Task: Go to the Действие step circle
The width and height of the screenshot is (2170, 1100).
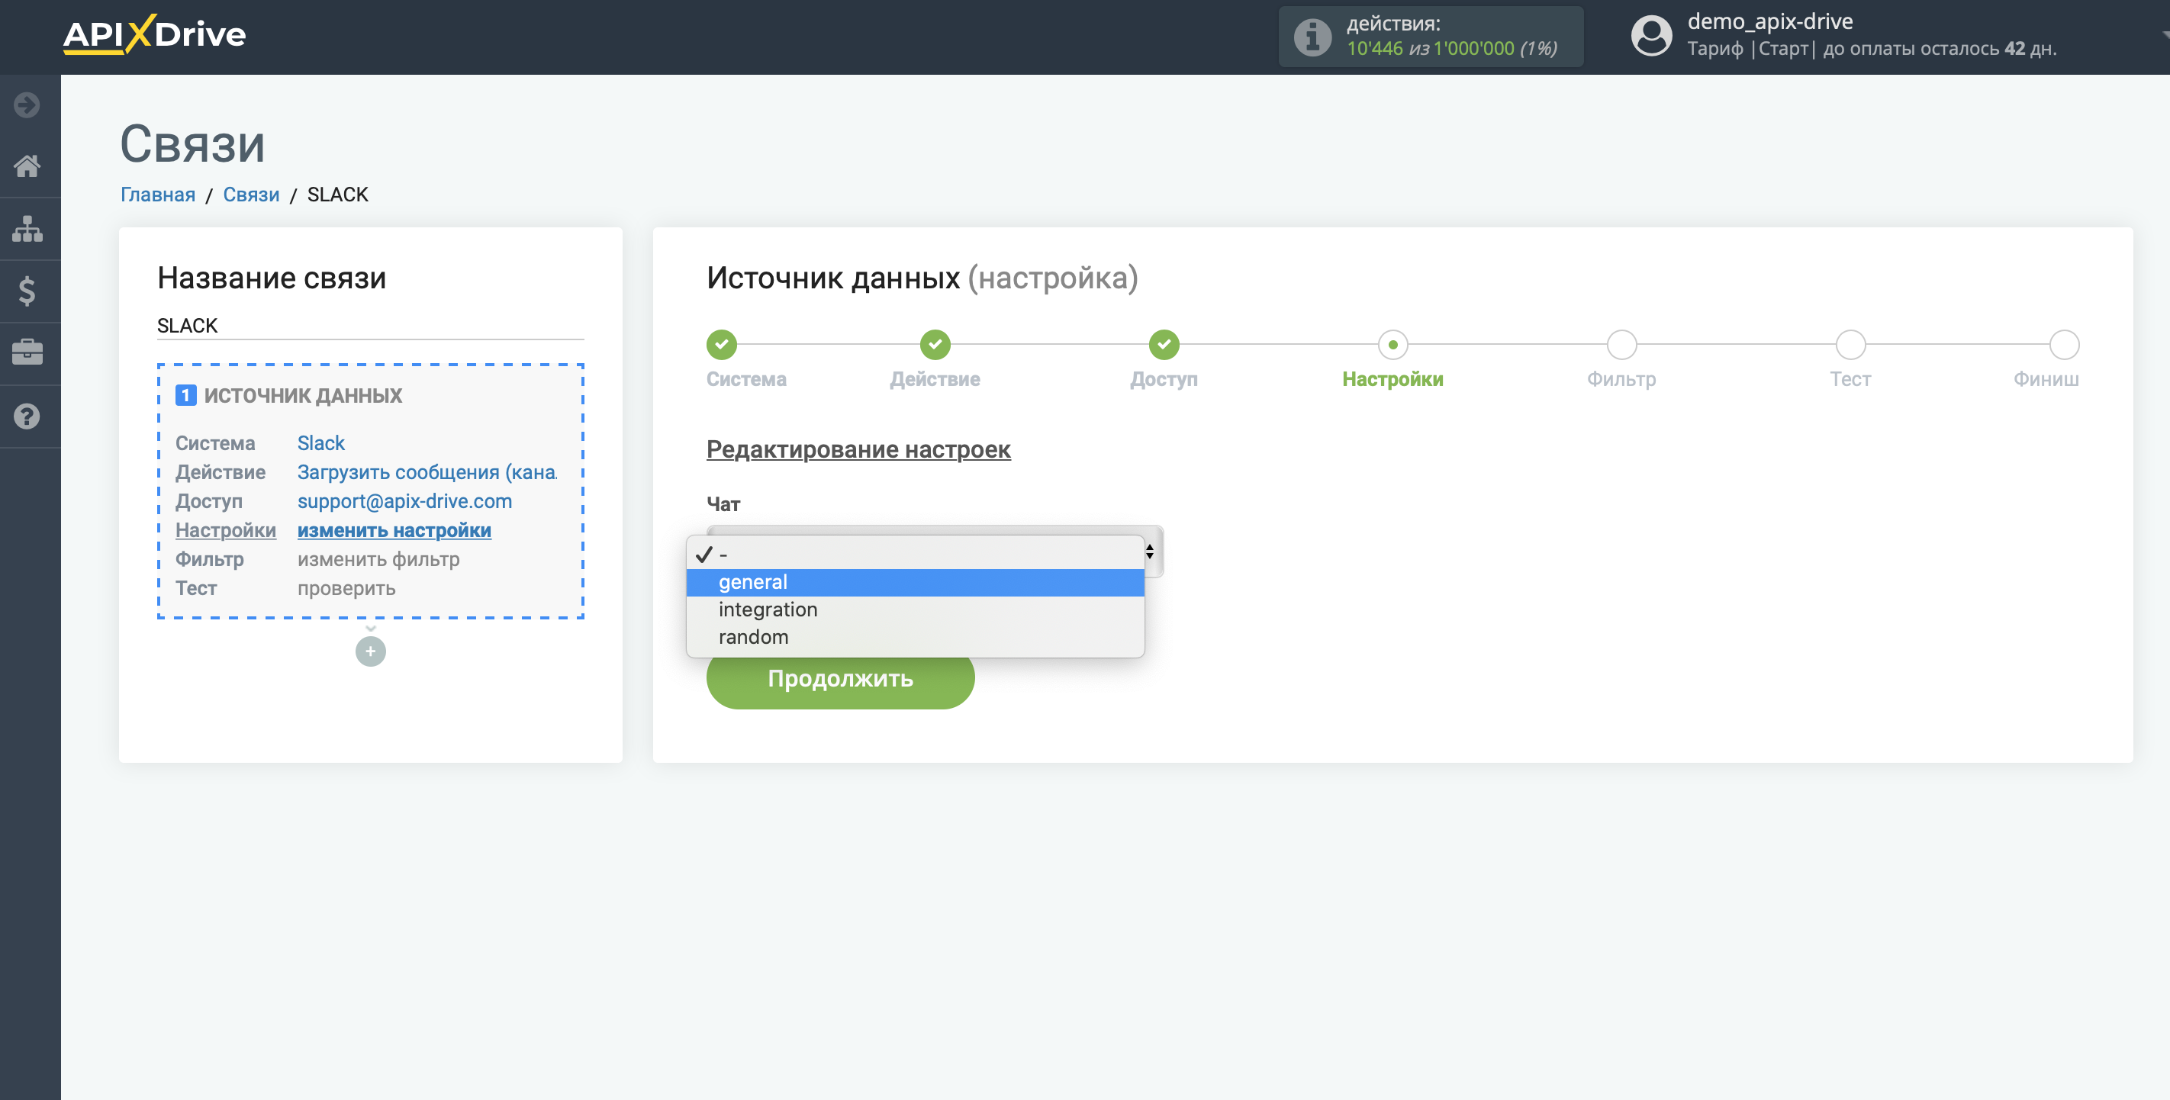Action: pos(935,345)
